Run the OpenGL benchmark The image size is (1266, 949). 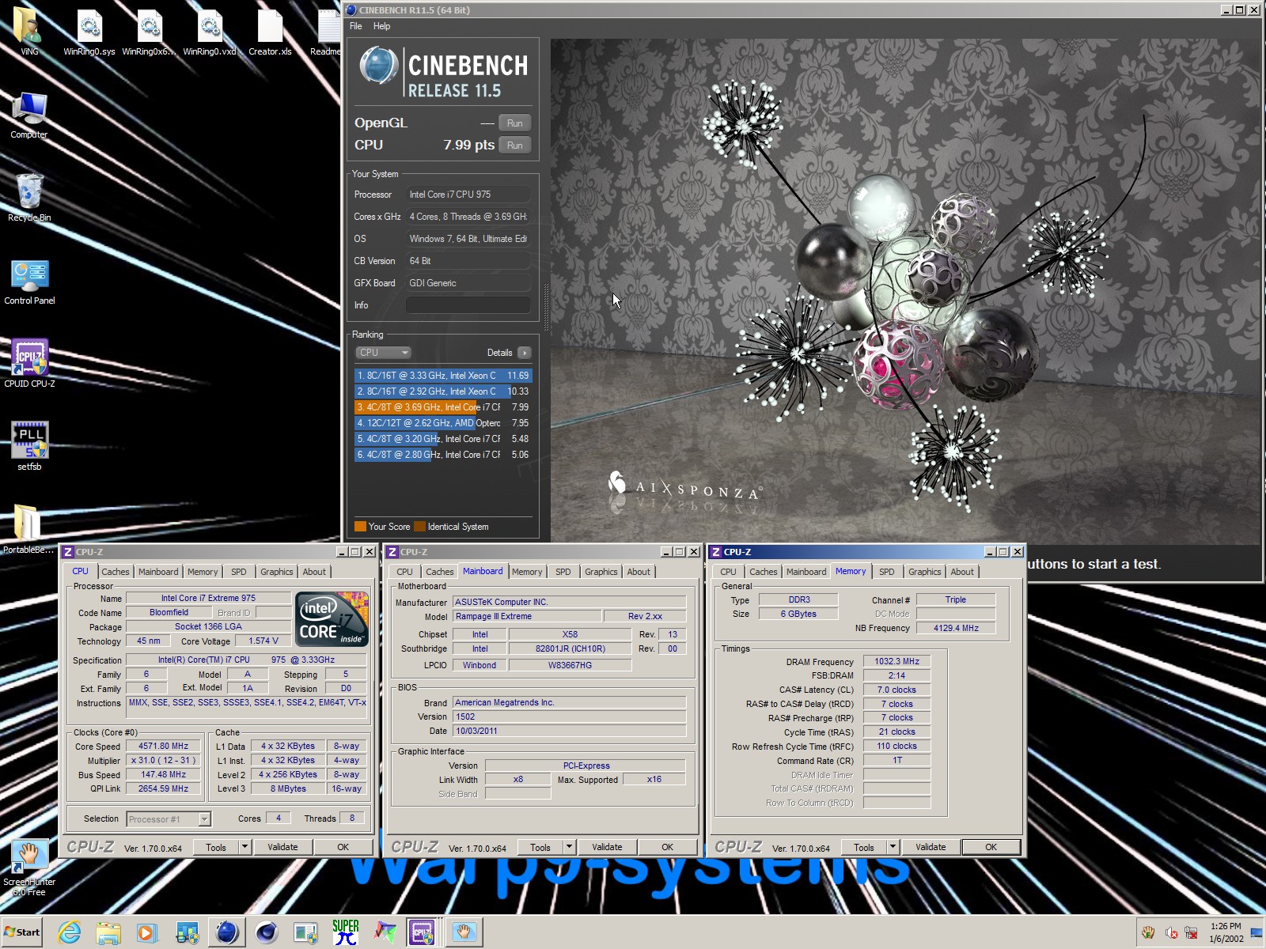(x=515, y=123)
